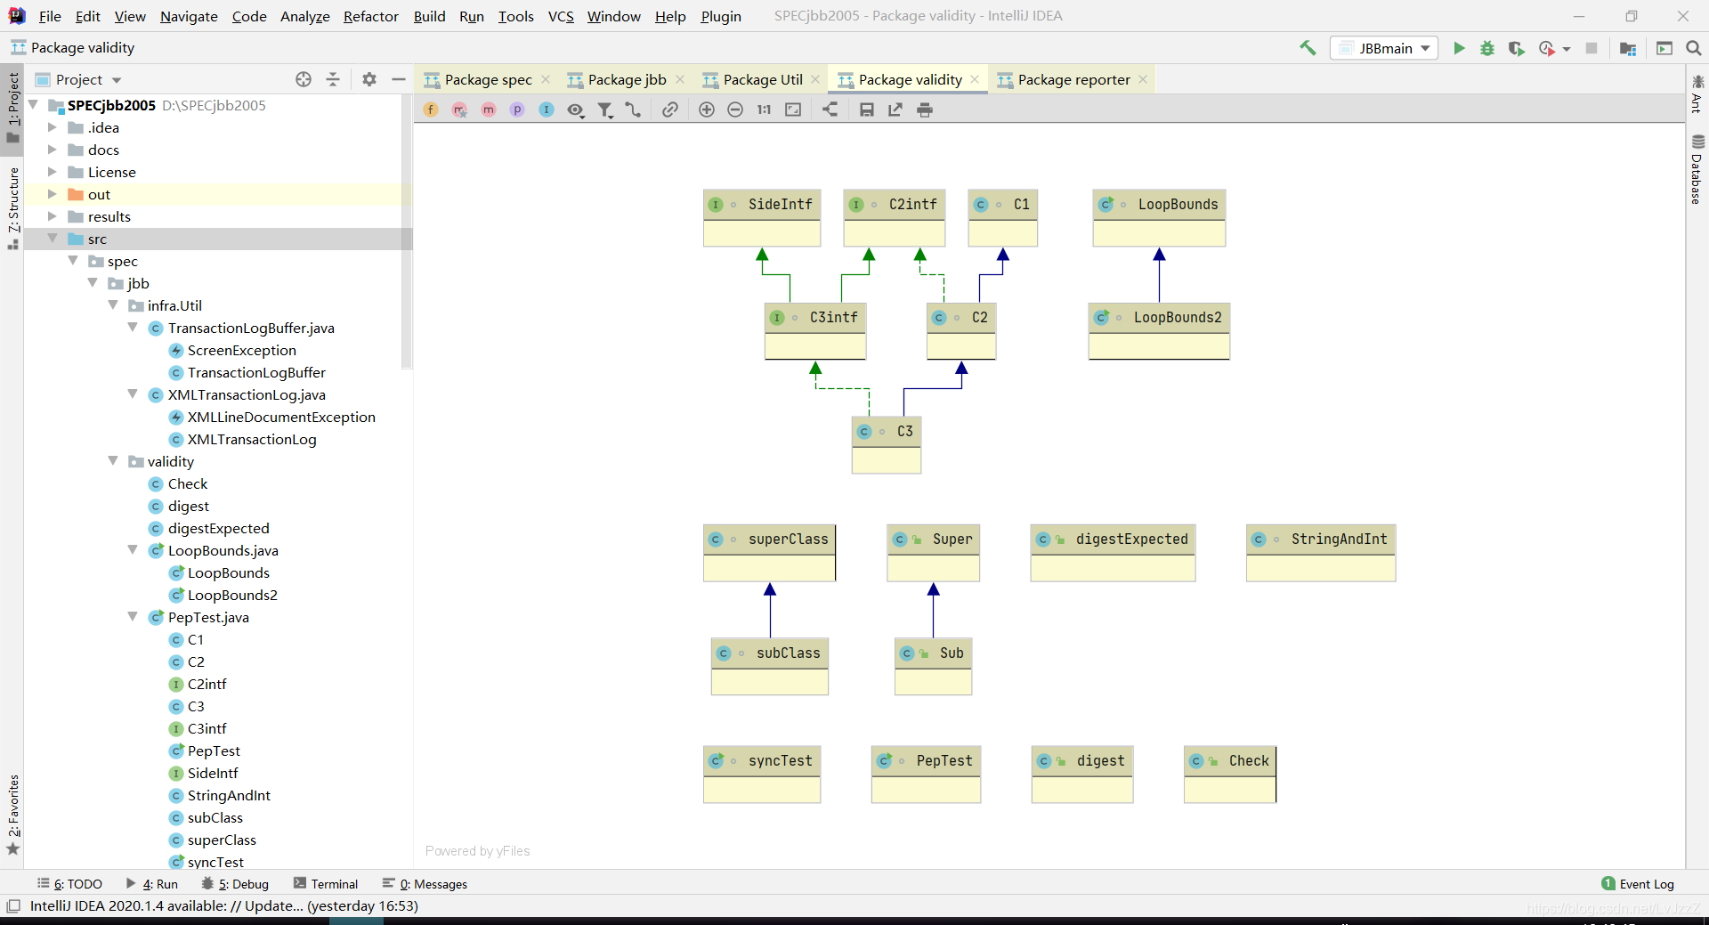The image size is (1709, 925).
Task: Open Run Anything icon
Action: (1664, 48)
